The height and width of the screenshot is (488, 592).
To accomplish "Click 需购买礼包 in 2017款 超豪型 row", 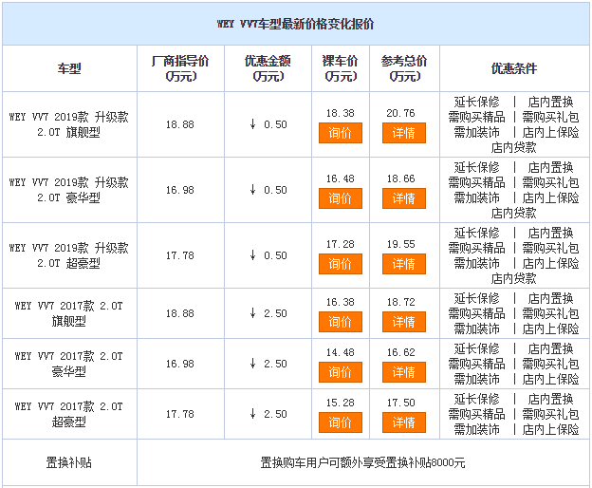I will pyautogui.click(x=550, y=414).
